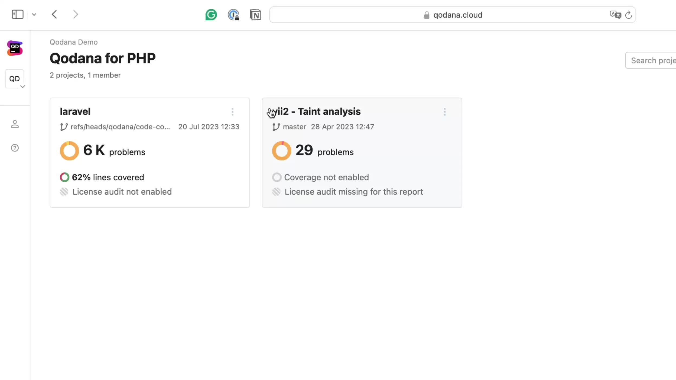Open the QD organization switcher dropdown

15,79
